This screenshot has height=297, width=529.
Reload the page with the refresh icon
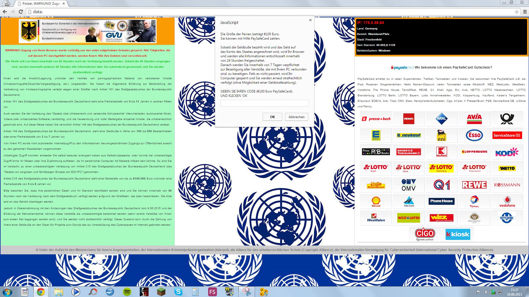tap(21, 12)
